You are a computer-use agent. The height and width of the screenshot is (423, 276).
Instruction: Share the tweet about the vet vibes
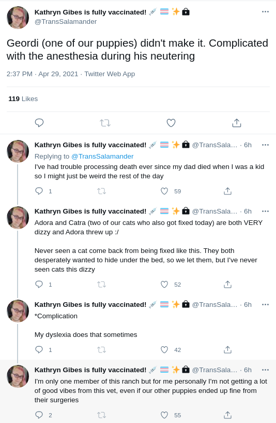pyautogui.click(x=227, y=415)
